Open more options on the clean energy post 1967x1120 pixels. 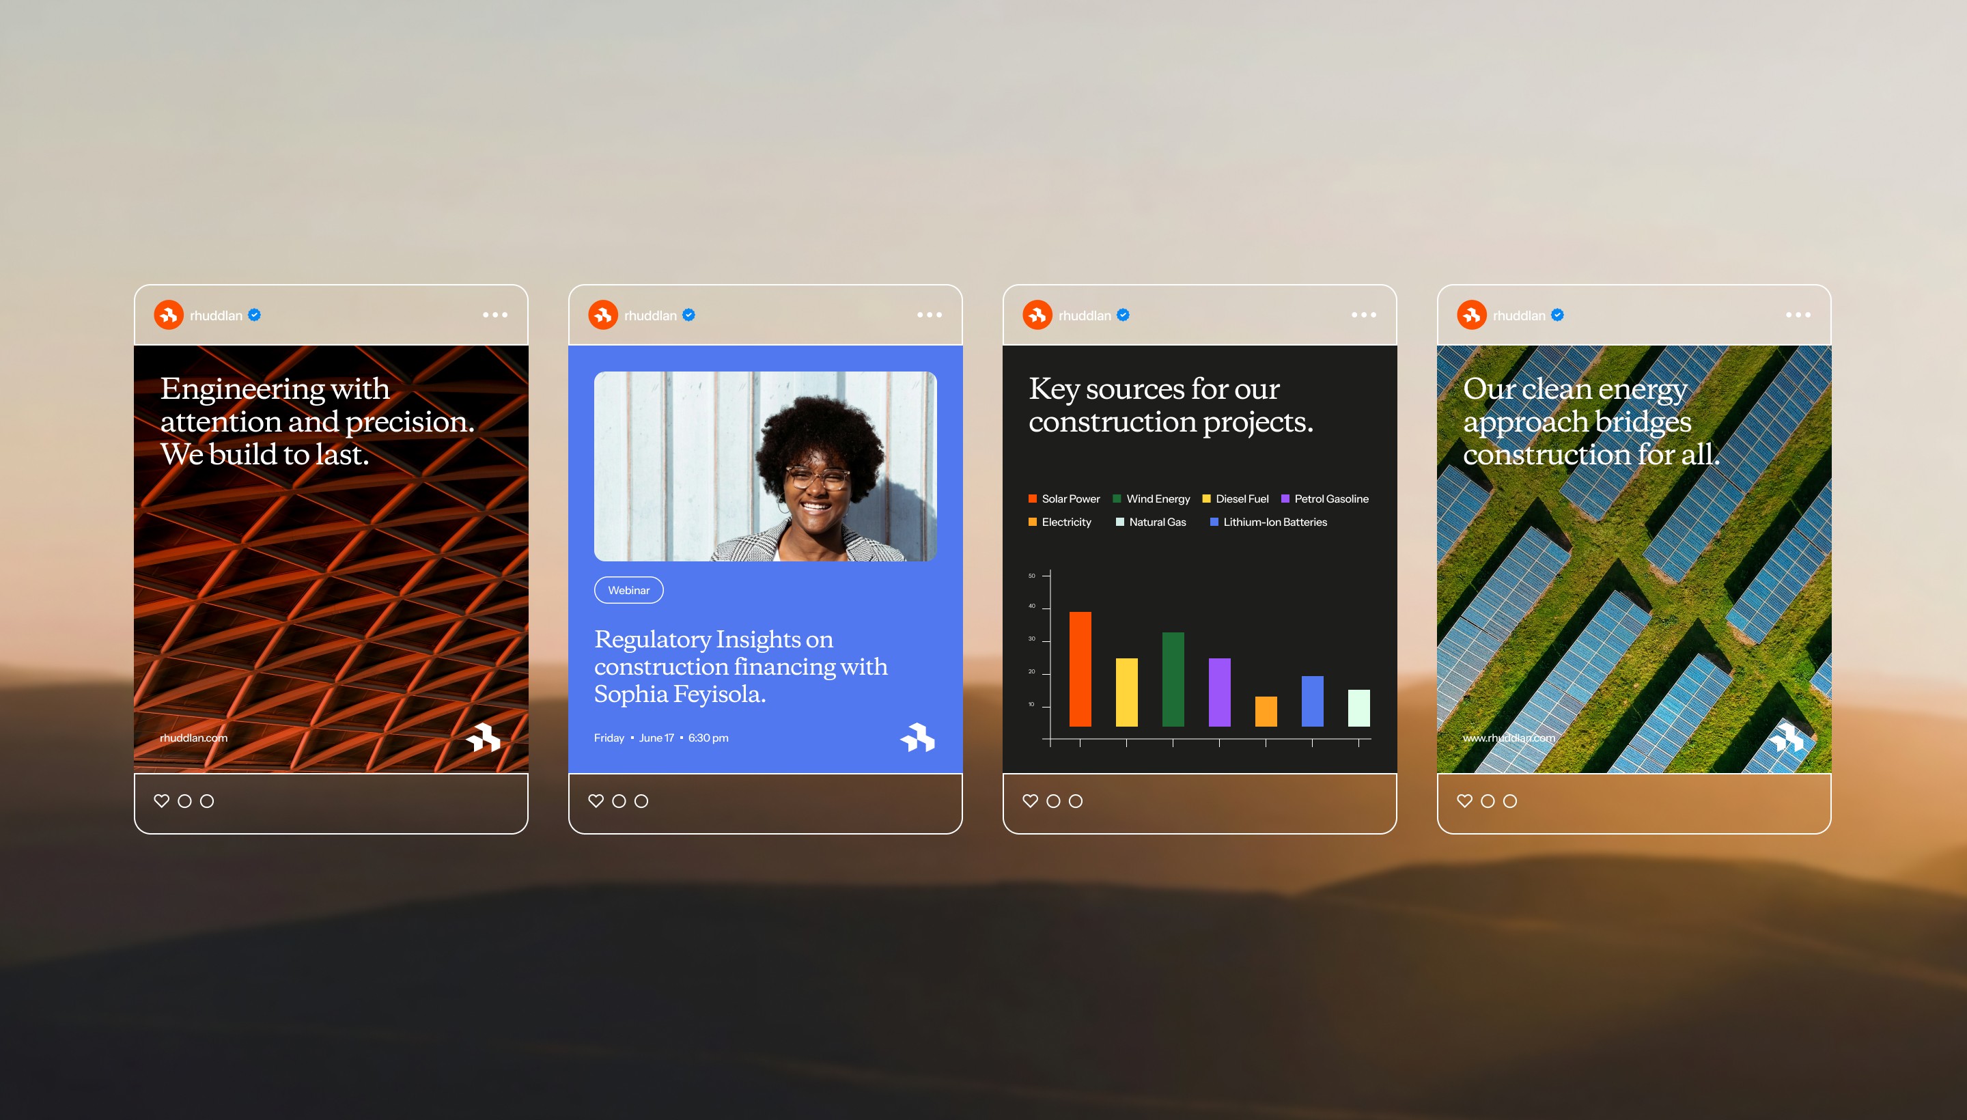click(1798, 315)
